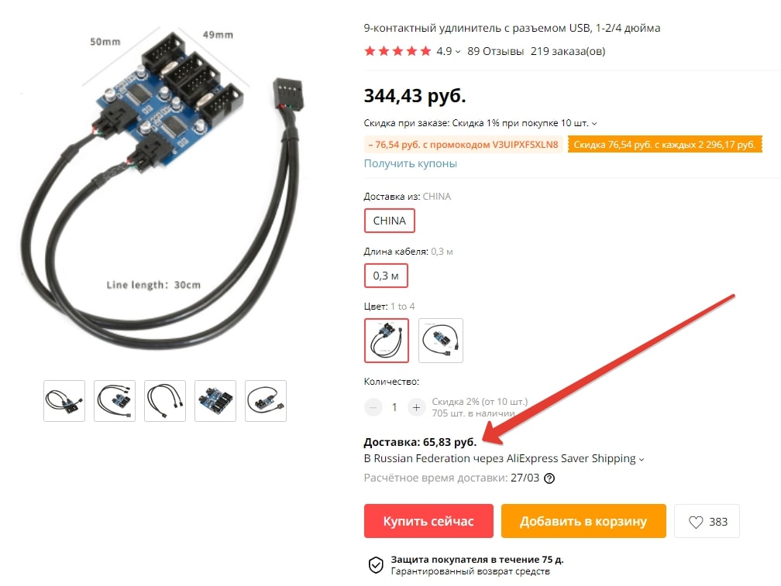Click the buyer protection shield icon
Viewport: 781px width, 586px height.
click(x=376, y=564)
